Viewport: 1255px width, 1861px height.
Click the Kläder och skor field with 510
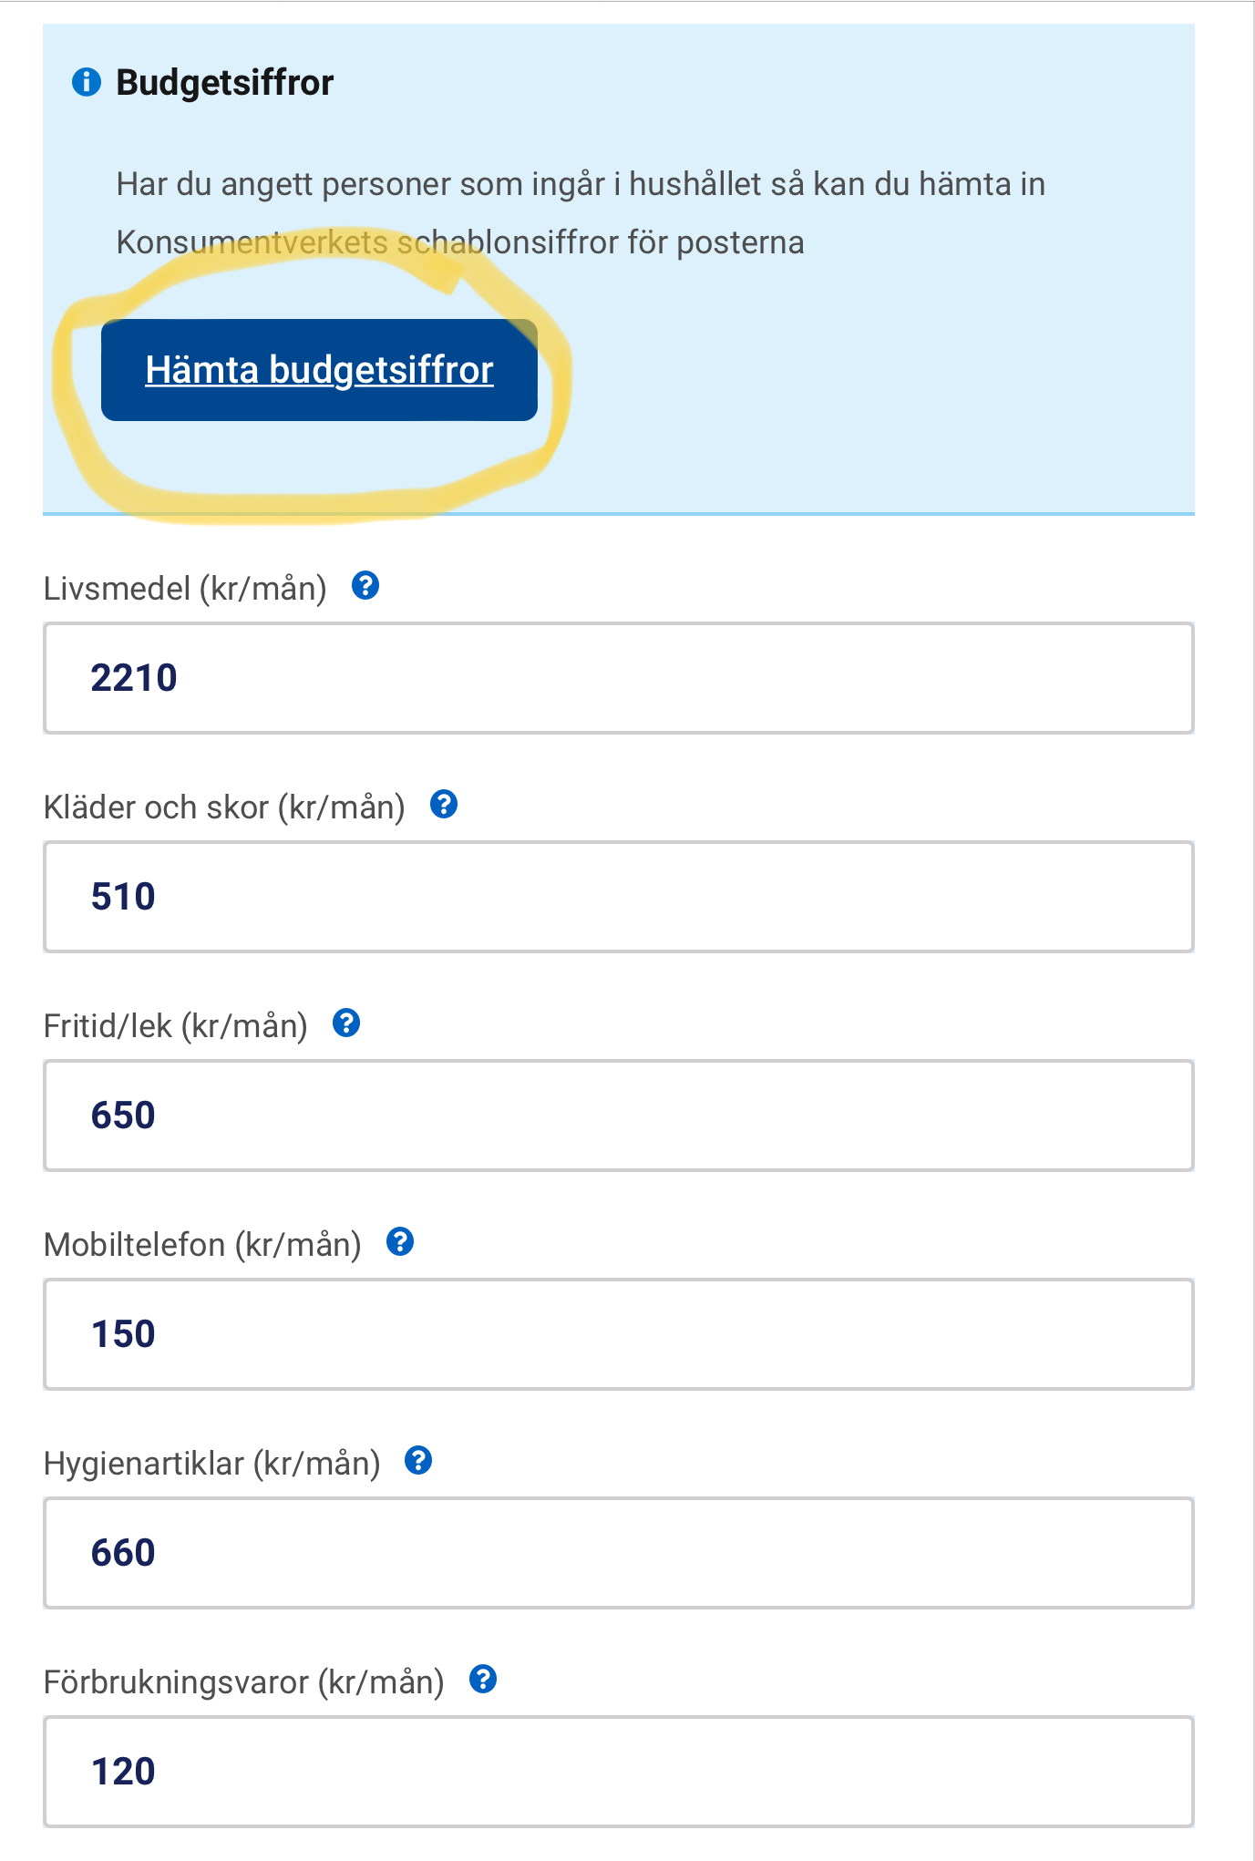tap(618, 897)
